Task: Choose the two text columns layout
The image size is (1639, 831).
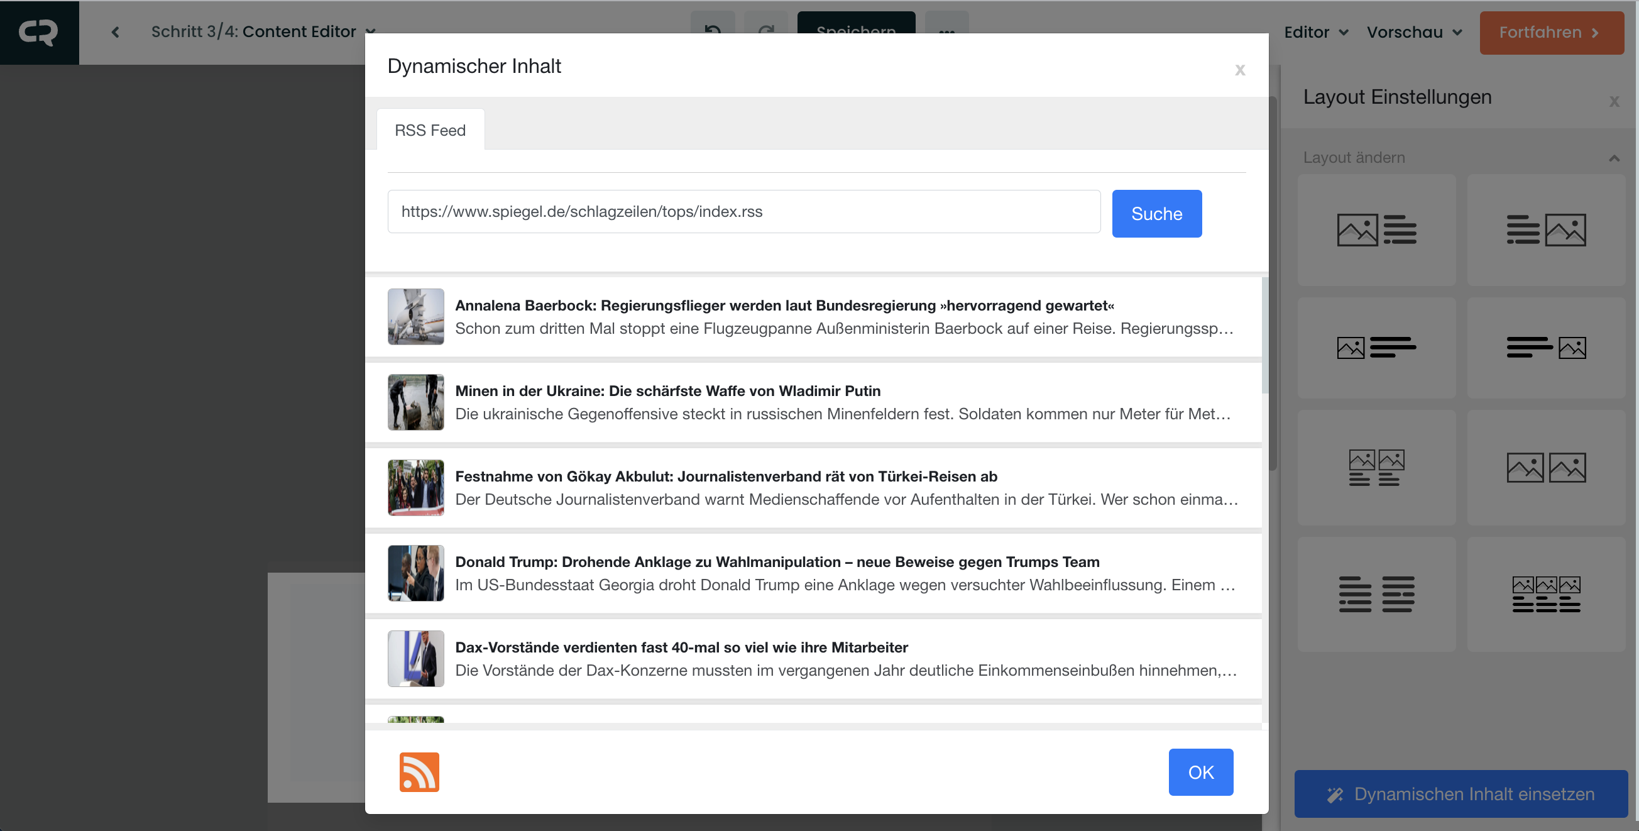Action: click(x=1376, y=593)
